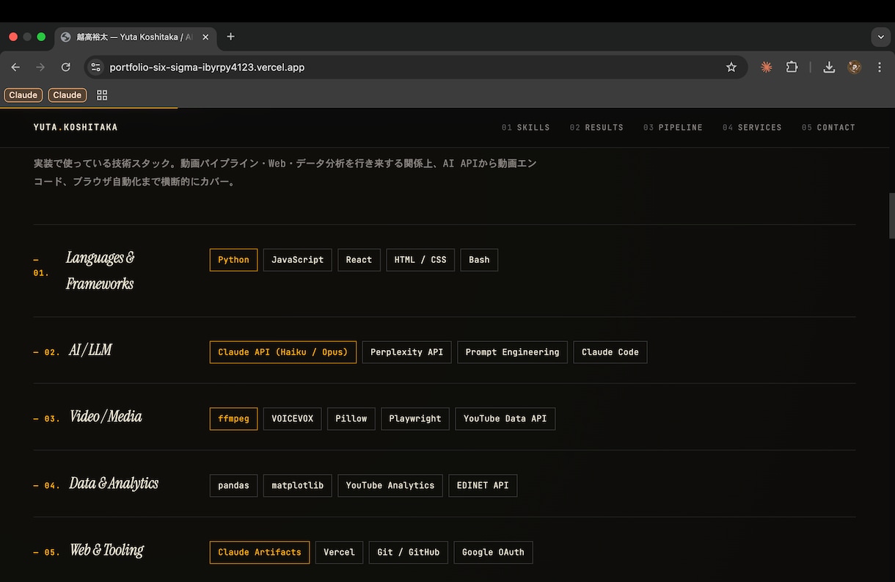Navigate to 05 CONTACT
Screen dimensions: 895x582
coord(828,127)
